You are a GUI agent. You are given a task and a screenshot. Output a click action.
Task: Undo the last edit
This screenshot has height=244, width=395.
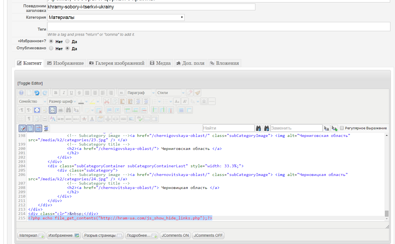pos(37,93)
